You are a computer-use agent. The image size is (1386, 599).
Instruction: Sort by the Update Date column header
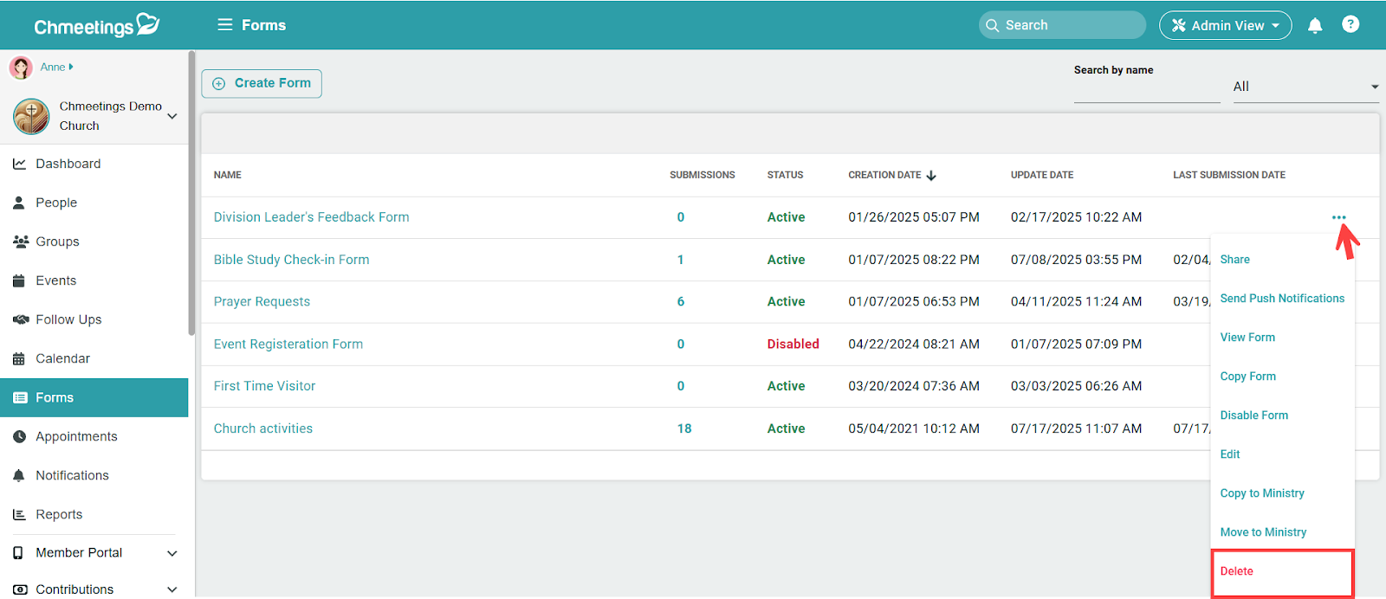[1042, 175]
